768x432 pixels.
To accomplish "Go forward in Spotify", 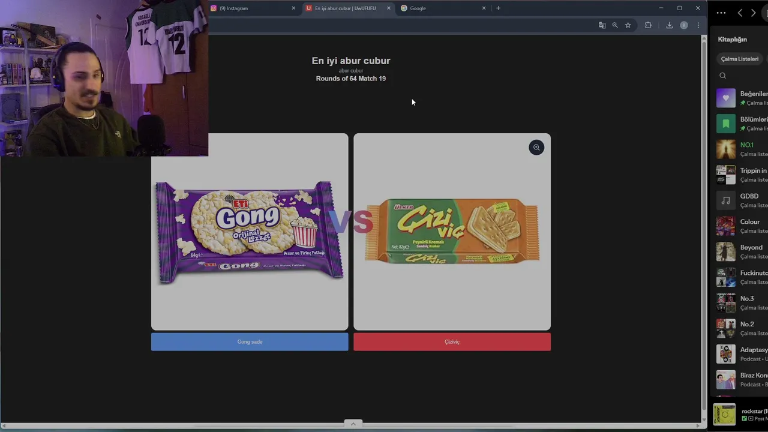I will click(754, 13).
